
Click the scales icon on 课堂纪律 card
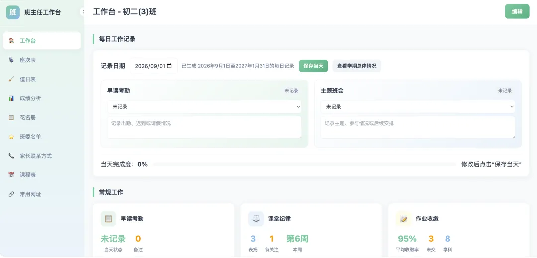point(256,219)
